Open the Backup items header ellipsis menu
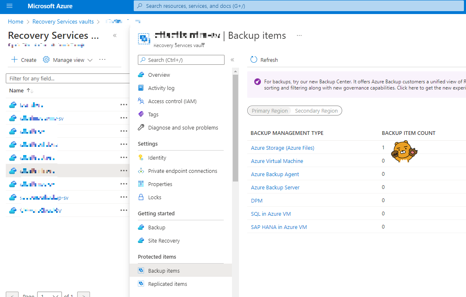This screenshot has height=297, width=466. coord(299,35)
